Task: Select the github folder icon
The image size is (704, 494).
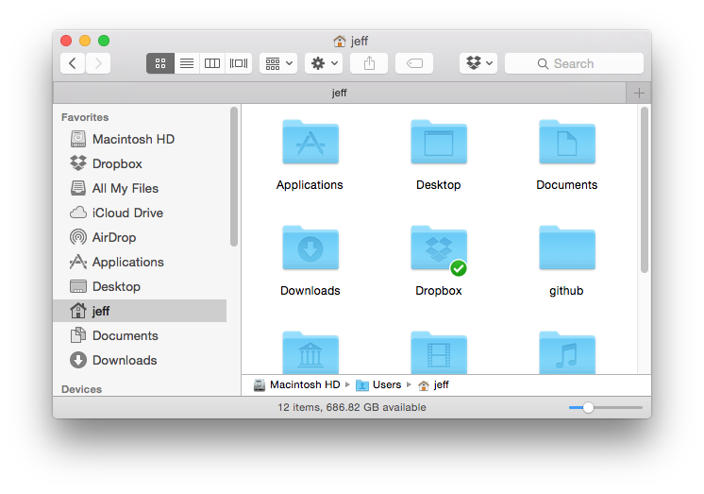Action: pyautogui.click(x=567, y=247)
